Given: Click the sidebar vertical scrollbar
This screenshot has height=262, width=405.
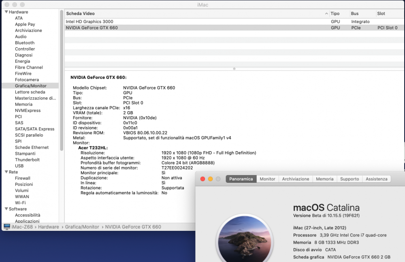Looking at the screenshot, I should point(62,80).
